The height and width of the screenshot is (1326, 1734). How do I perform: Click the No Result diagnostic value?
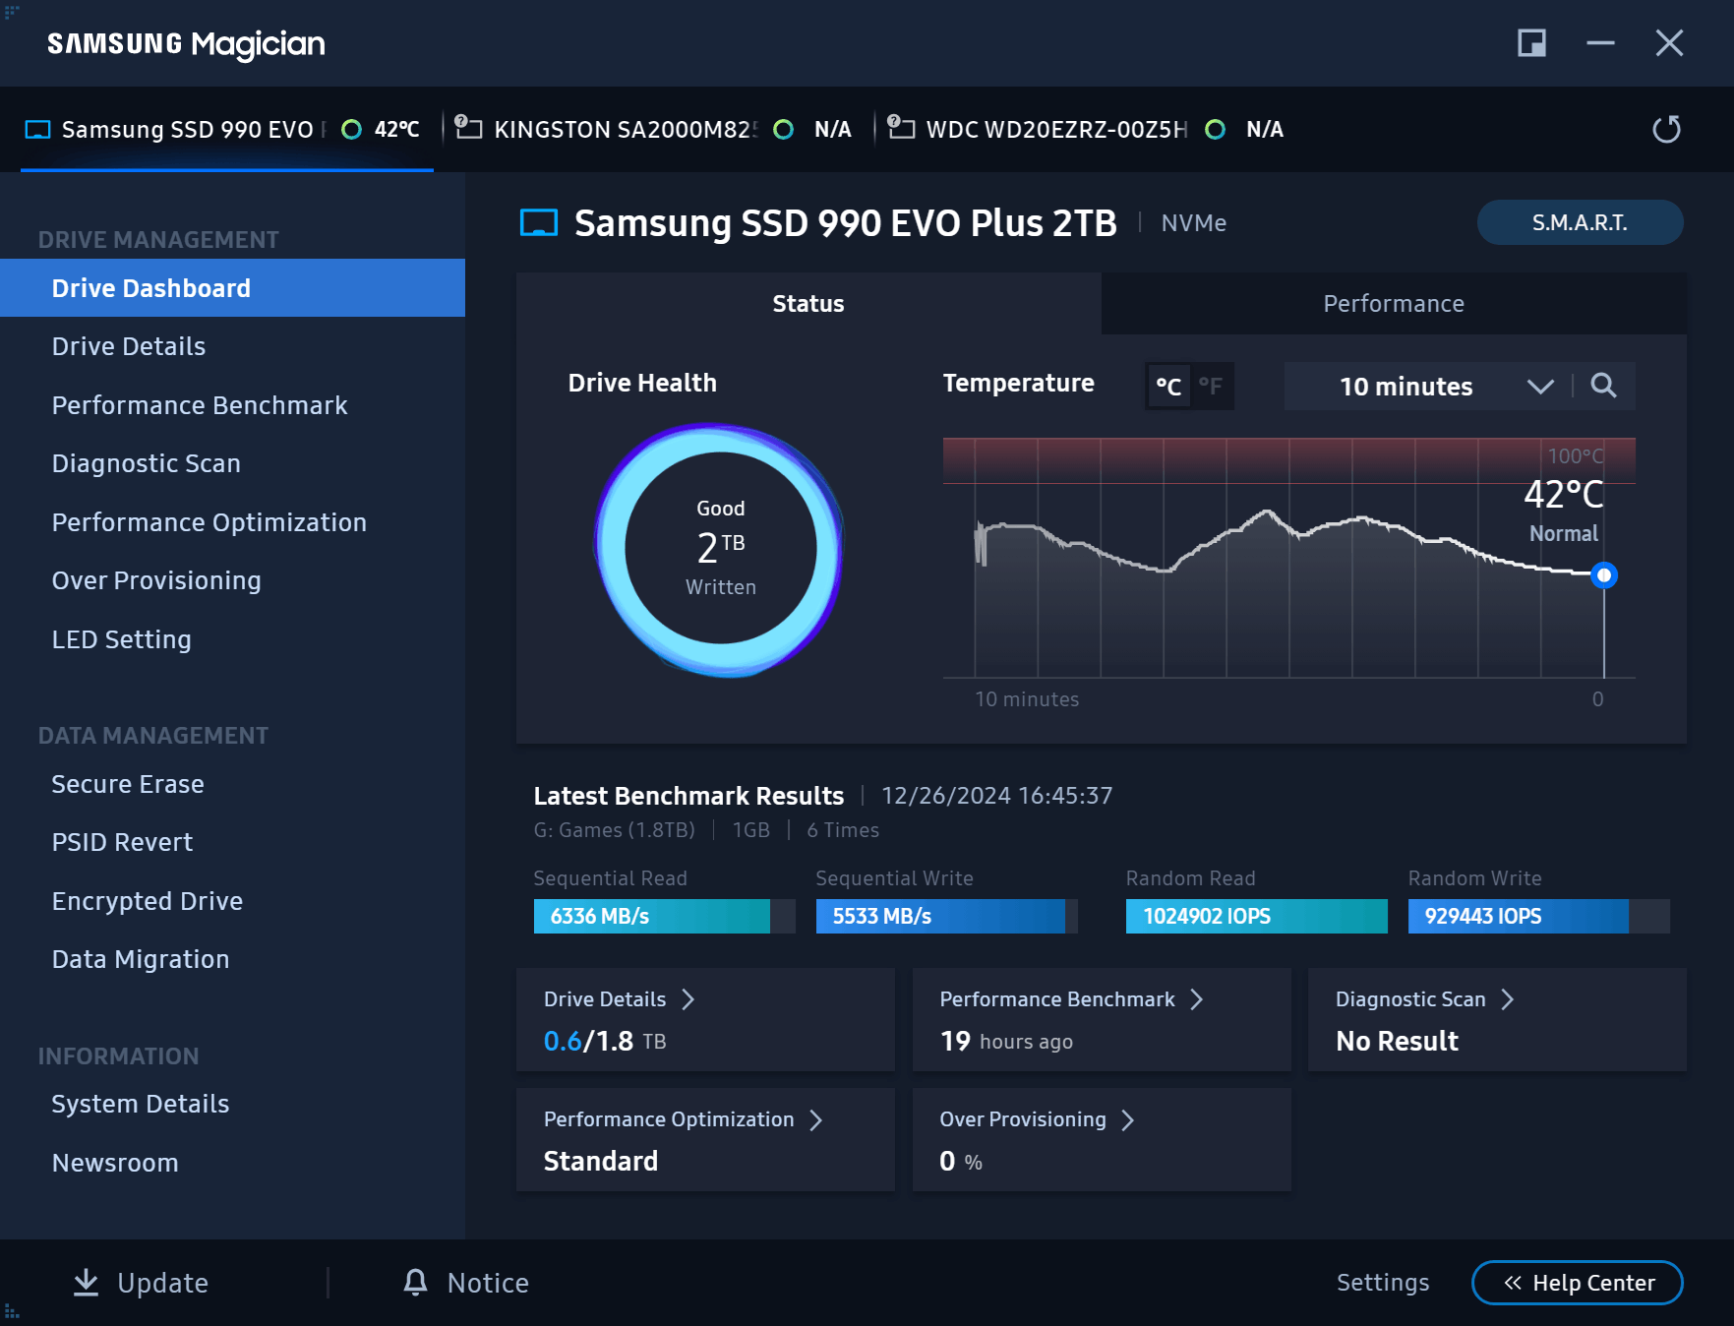[1397, 1041]
